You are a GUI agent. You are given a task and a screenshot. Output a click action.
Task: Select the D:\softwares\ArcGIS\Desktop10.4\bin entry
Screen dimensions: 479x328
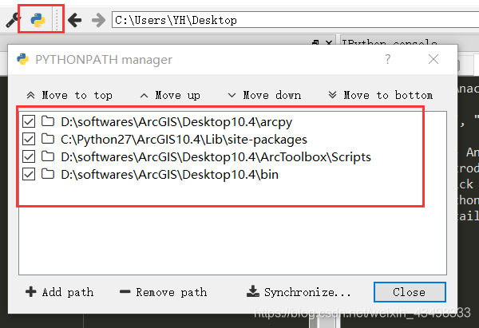click(x=169, y=175)
